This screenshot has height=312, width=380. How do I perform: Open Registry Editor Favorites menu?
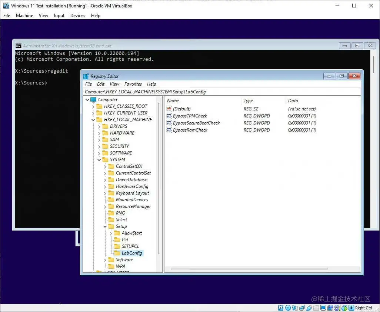click(133, 84)
